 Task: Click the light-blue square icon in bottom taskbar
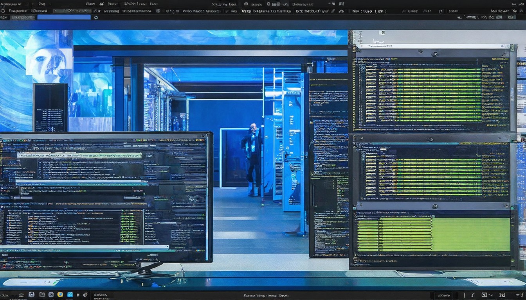click(70, 295)
